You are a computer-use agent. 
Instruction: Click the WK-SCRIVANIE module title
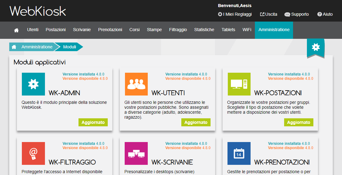pyautogui.click(x=172, y=162)
